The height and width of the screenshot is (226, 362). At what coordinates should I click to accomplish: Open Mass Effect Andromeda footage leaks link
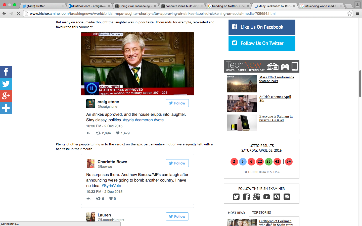point(277,79)
